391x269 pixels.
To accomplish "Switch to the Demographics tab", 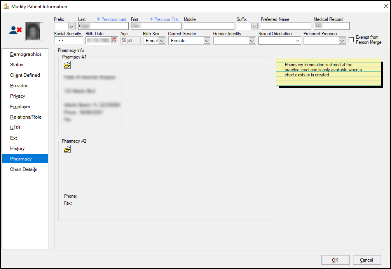I will click(26, 54).
